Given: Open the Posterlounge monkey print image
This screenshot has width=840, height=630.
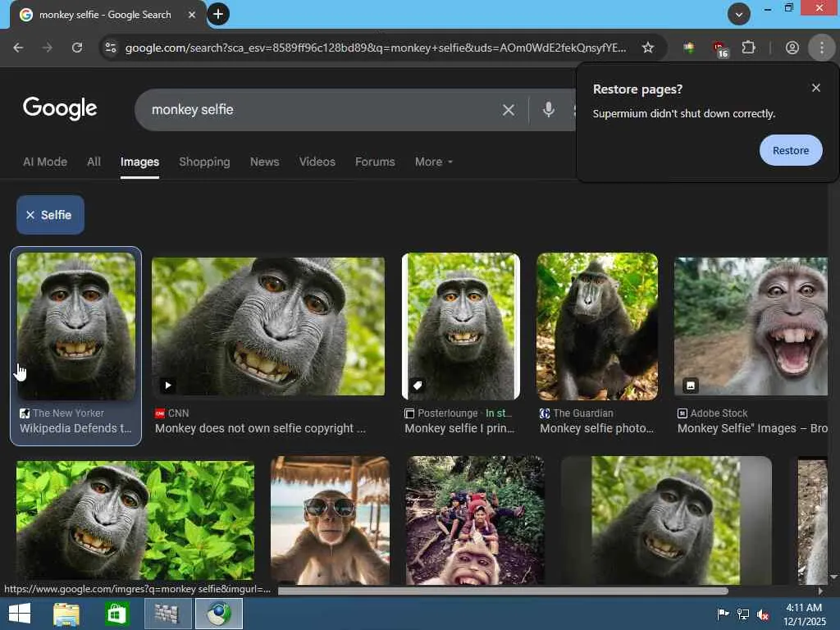Looking at the screenshot, I should (461, 326).
